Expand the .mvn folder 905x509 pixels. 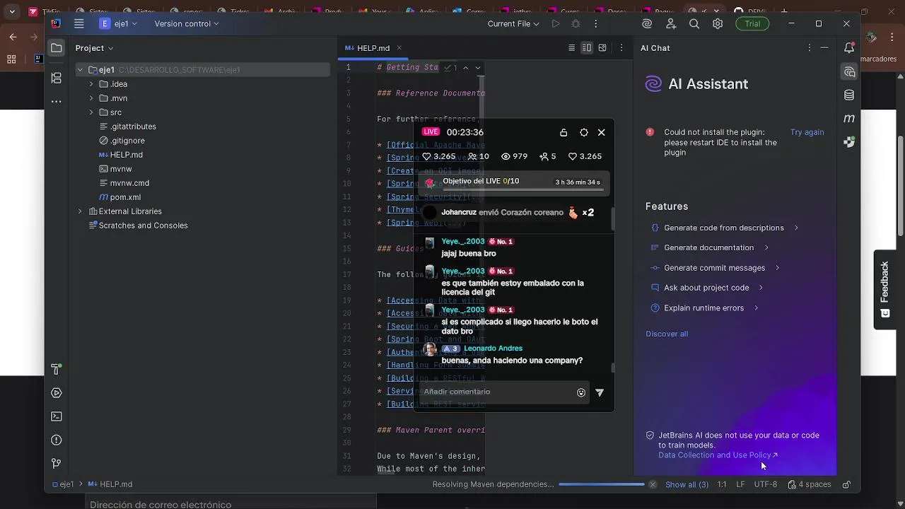pos(91,98)
